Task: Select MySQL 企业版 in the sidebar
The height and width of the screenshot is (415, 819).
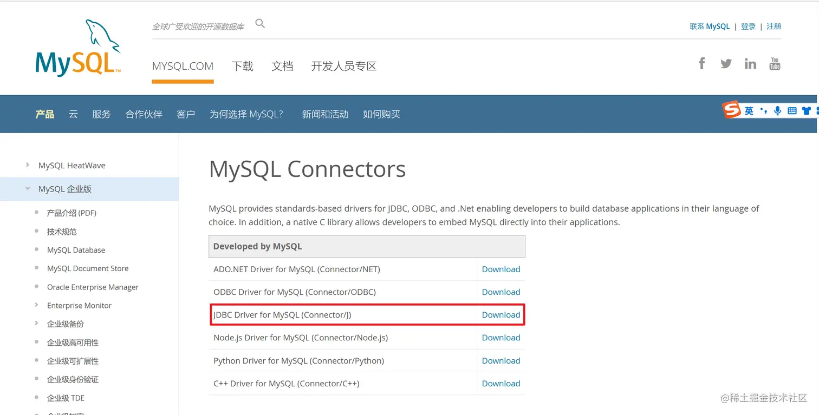Action: tap(65, 189)
